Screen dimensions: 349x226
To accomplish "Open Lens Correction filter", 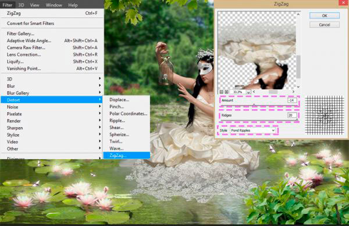I will pos(51,55).
